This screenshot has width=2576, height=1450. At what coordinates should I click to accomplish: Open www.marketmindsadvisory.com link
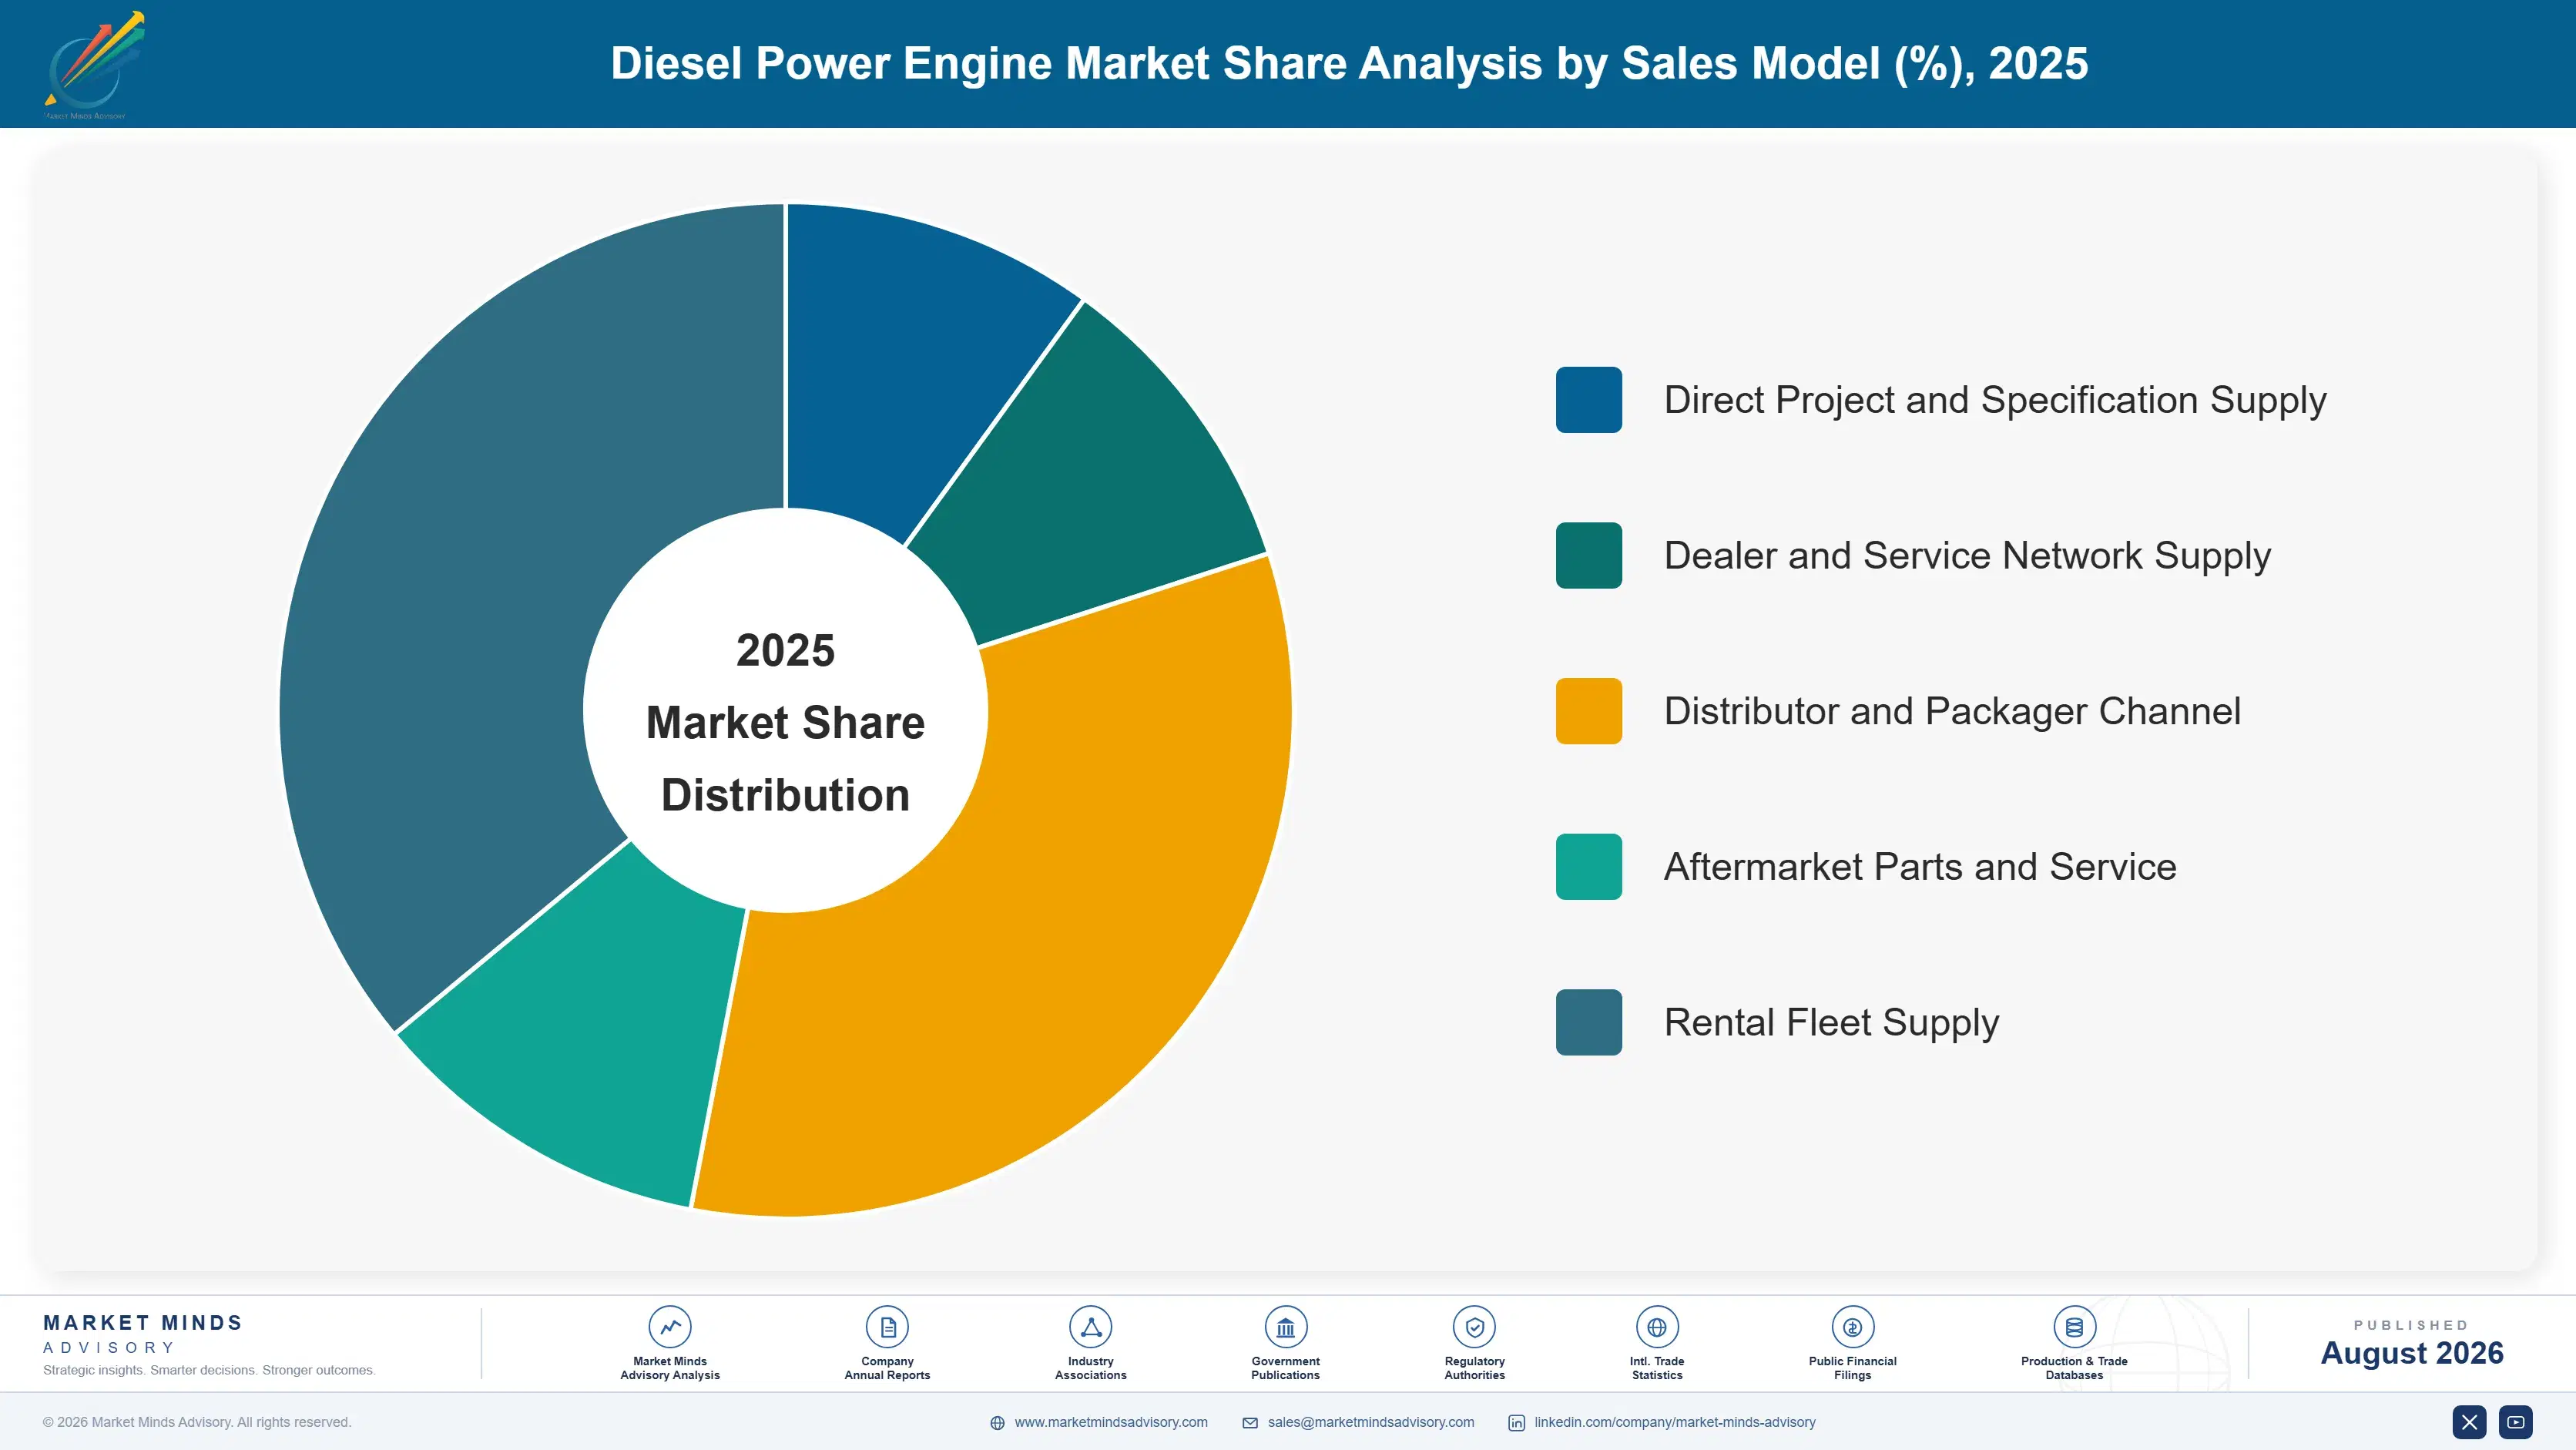[1110, 1422]
